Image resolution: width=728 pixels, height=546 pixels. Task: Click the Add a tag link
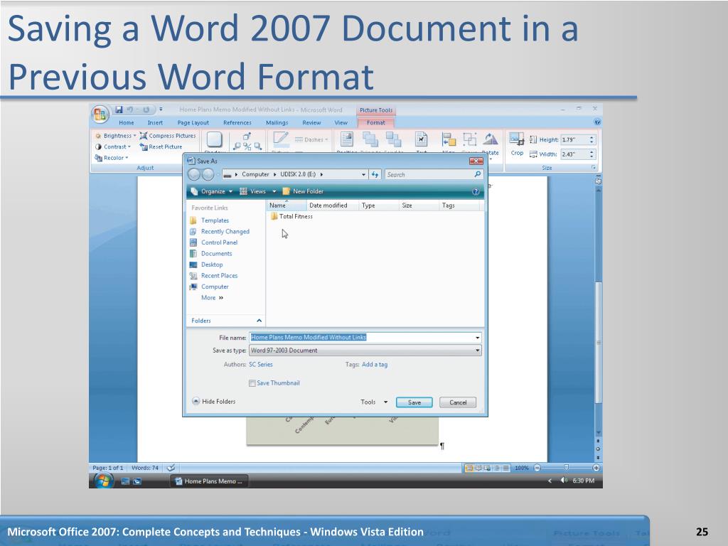(x=374, y=365)
